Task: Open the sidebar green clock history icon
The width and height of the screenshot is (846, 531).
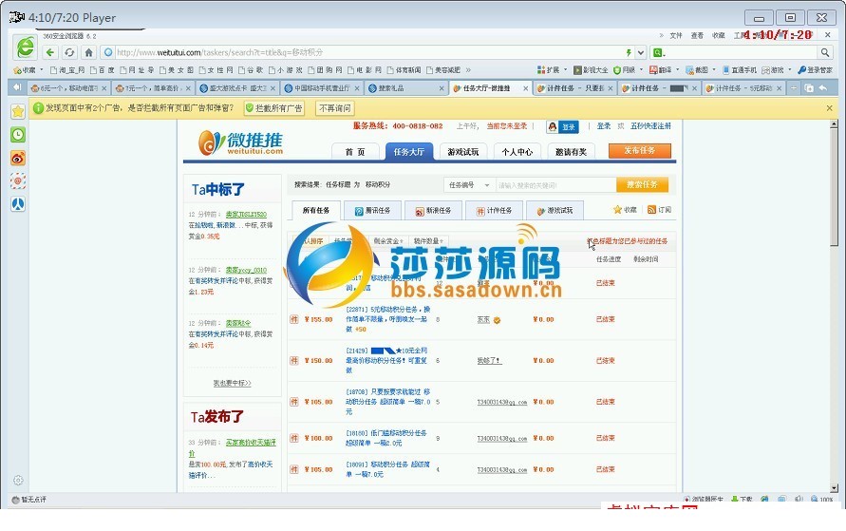Action: tap(18, 134)
